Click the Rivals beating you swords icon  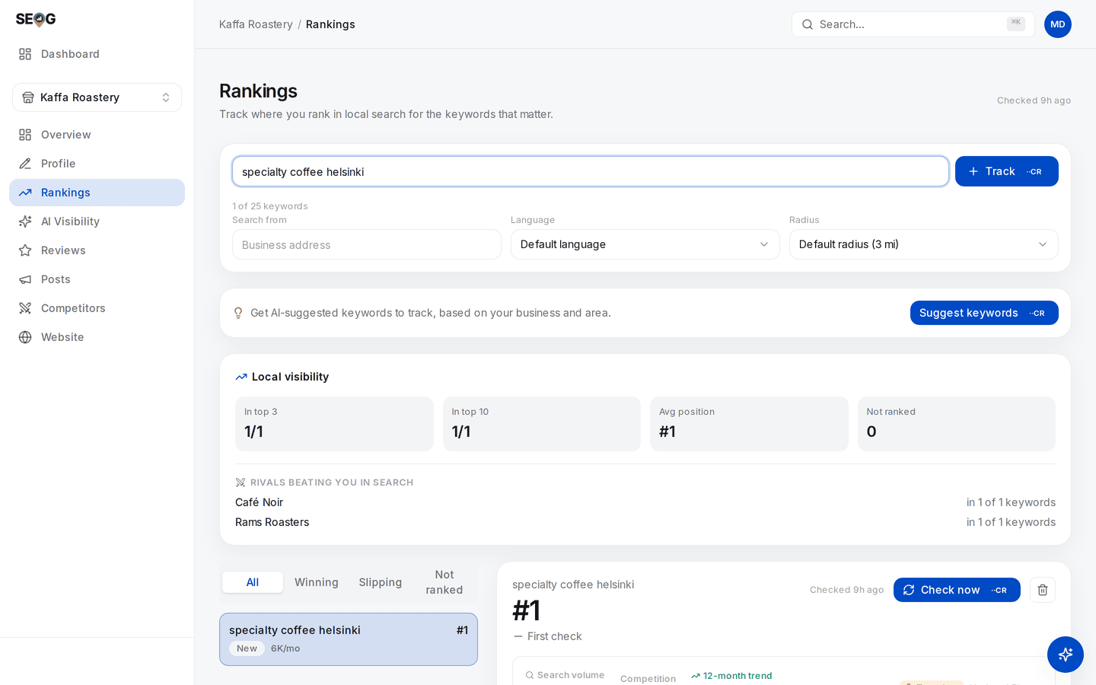click(x=241, y=483)
